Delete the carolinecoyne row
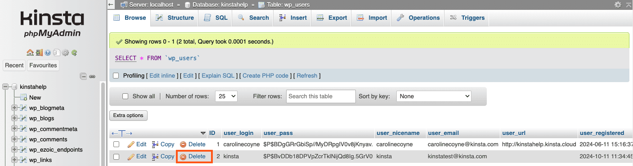Viewport: 633px width, 166px height. [x=193, y=144]
